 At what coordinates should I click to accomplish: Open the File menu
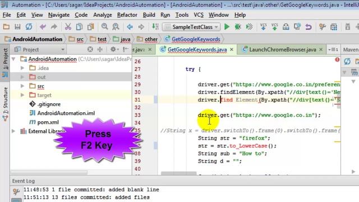tap(7, 15)
